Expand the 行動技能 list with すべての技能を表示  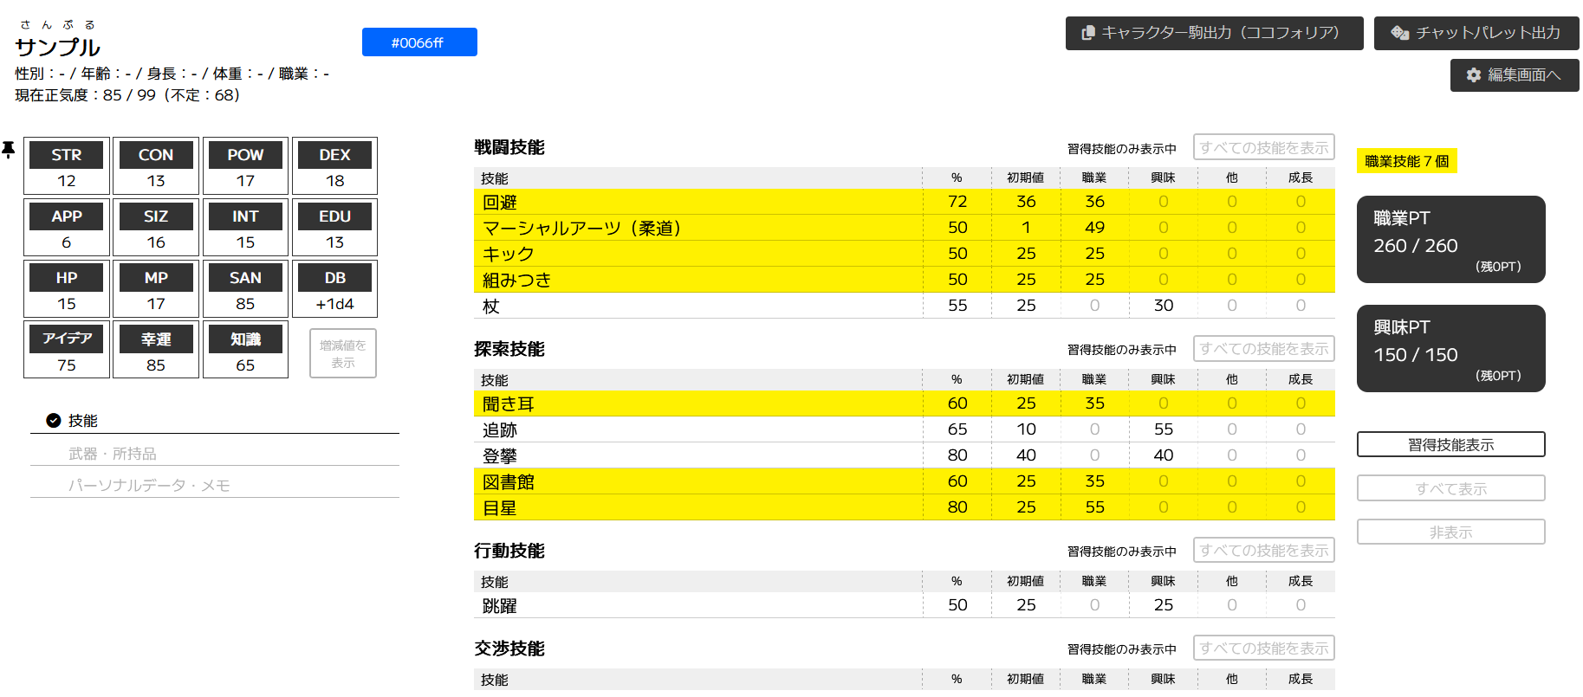(x=1263, y=551)
